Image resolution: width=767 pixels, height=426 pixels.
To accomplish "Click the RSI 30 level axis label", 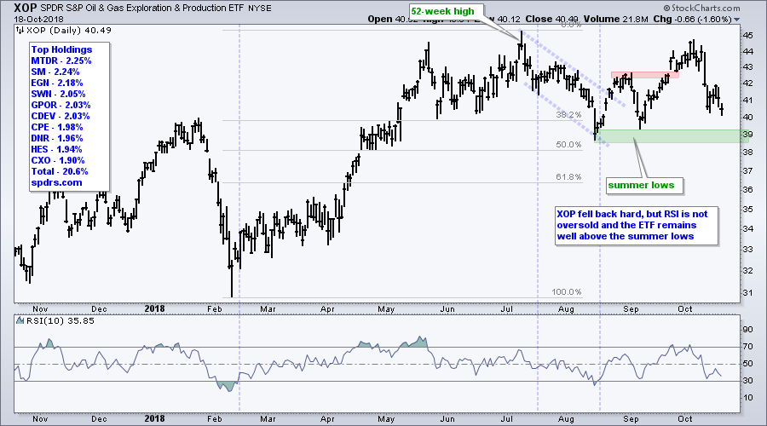I will tap(747, 381).
